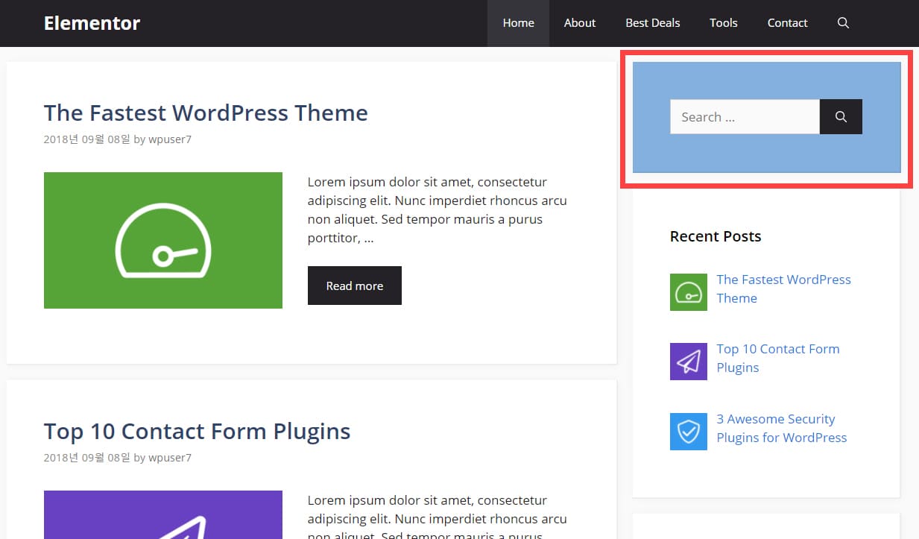Click date under Top 10 Contact Form Plugins

87,458
